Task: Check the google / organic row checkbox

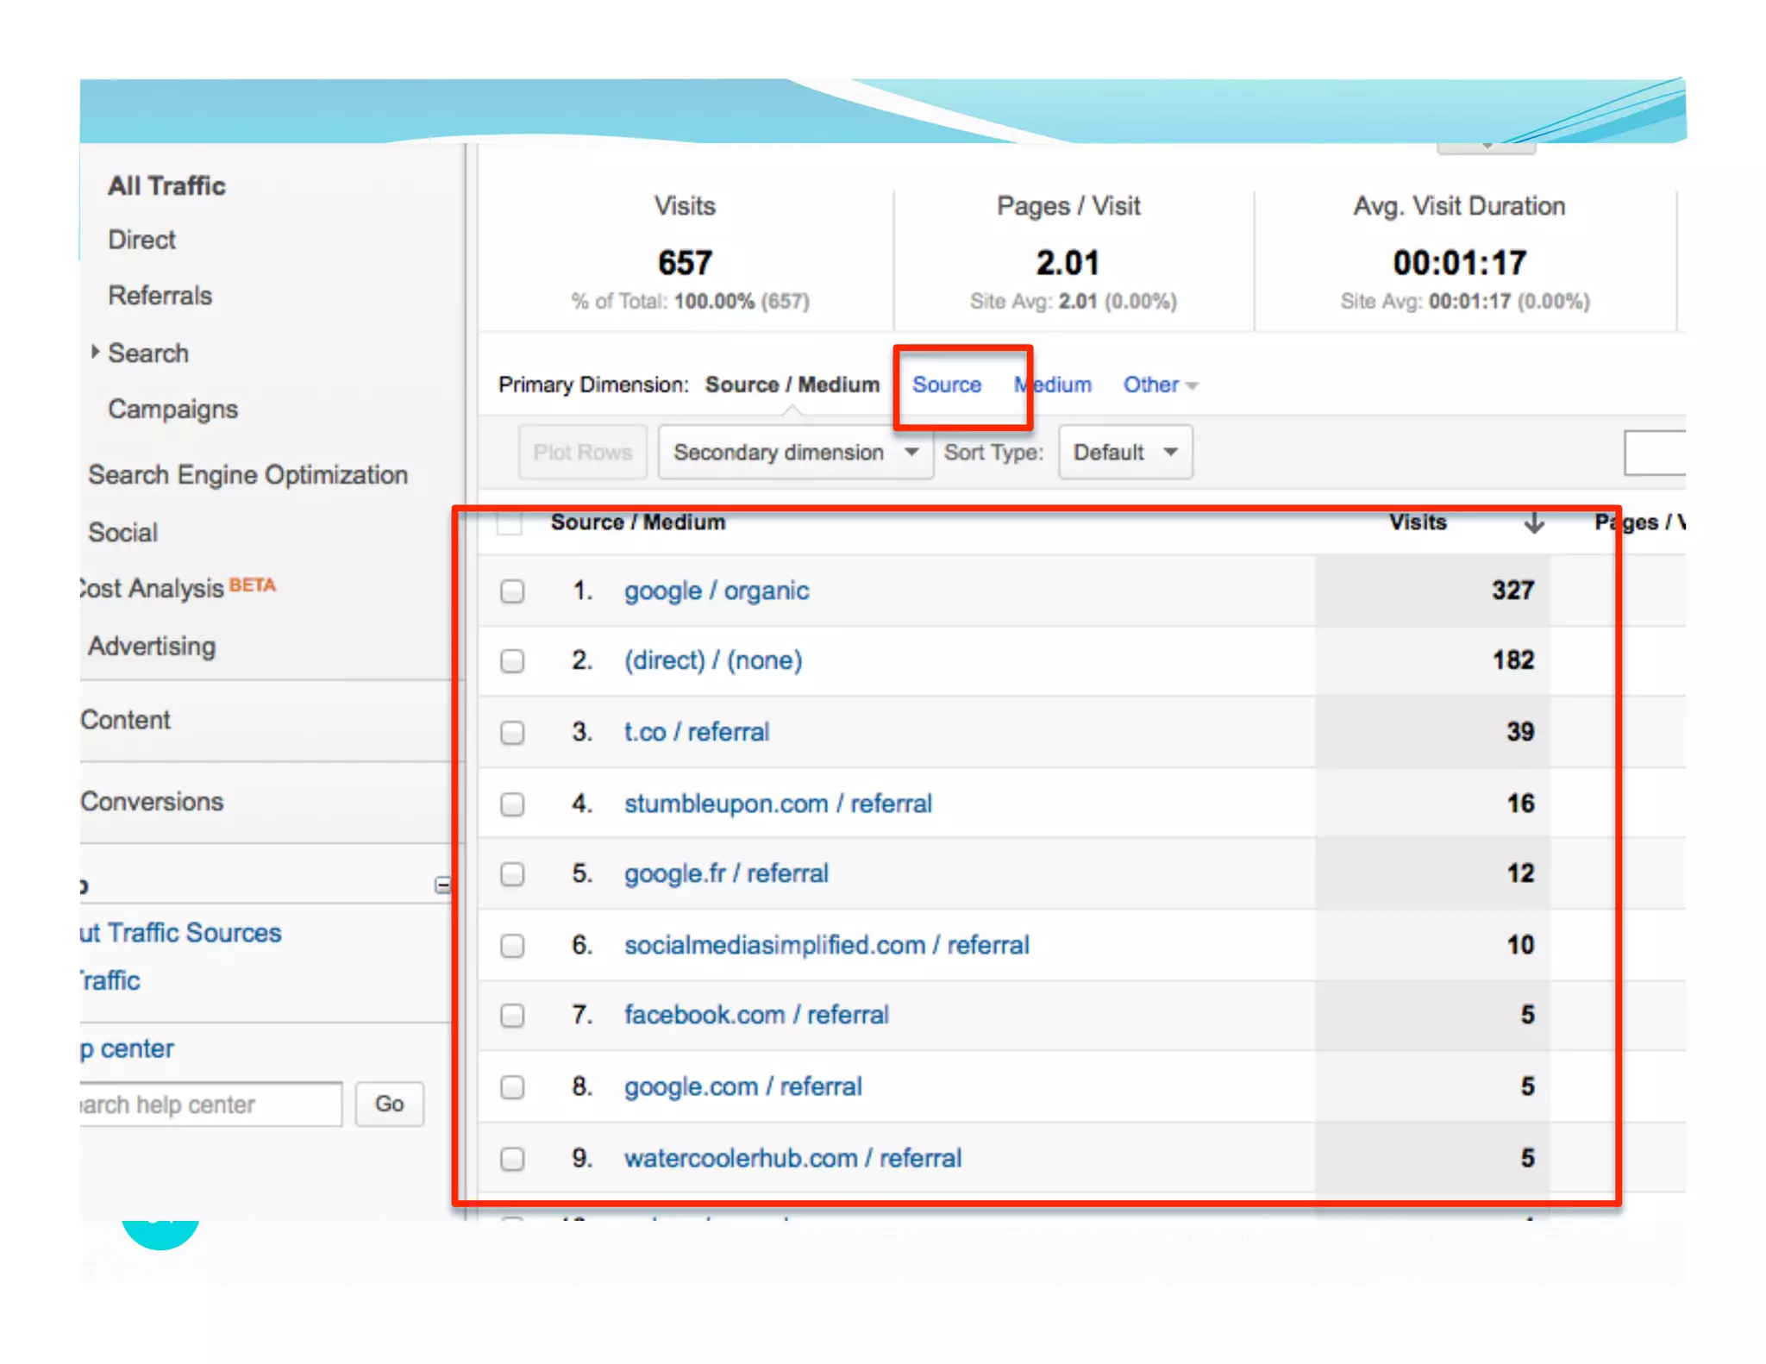Action: (512, 591)
